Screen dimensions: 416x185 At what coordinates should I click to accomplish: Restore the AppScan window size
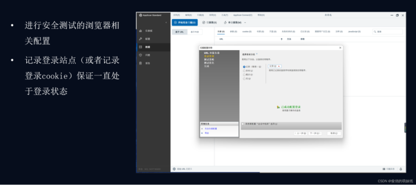[x=397, y=15]
